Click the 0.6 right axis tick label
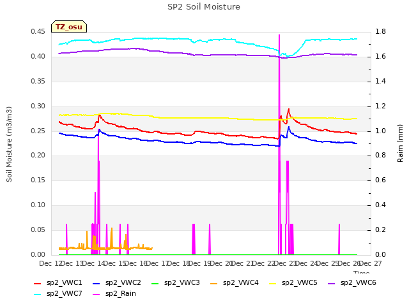The height and width of the screenshot is (306, 409). tap(380, 180)
